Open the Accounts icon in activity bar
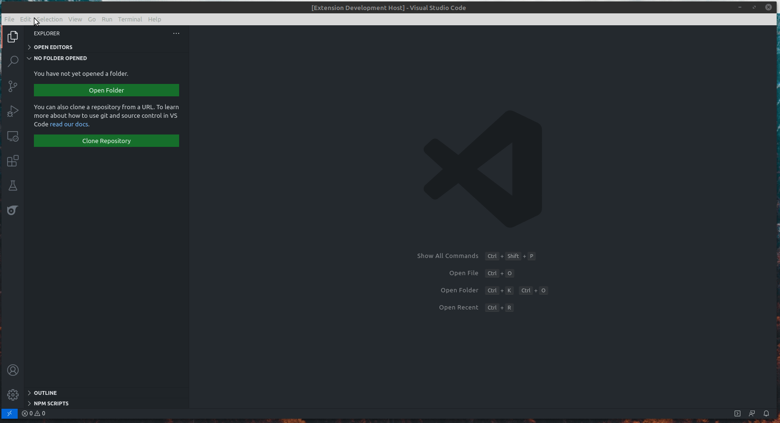The height and width of the screenshot is (423, 780). 13,370
